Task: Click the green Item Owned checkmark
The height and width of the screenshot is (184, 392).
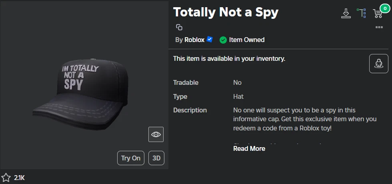Action: [223, 40]
